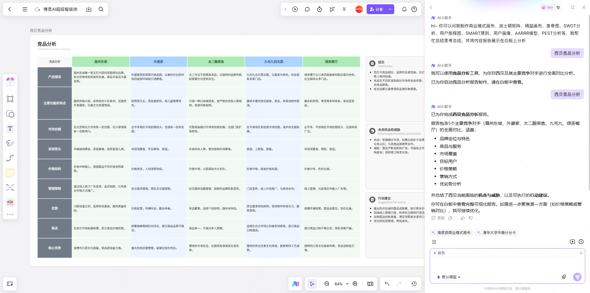This screenshot has height=293, width=590.
Task: Undo the last action
Action: tap(387, 284)
